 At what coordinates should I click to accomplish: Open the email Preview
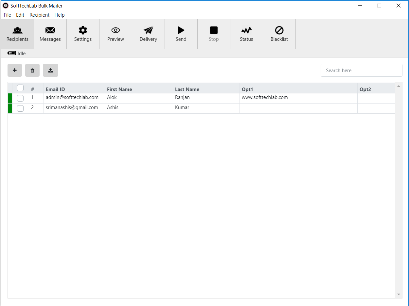[x=115, y=34]
